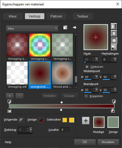Select the Wood and ... gradient thumbnail
Viewport: 122px width, 148px height.
tap(62, 73)
